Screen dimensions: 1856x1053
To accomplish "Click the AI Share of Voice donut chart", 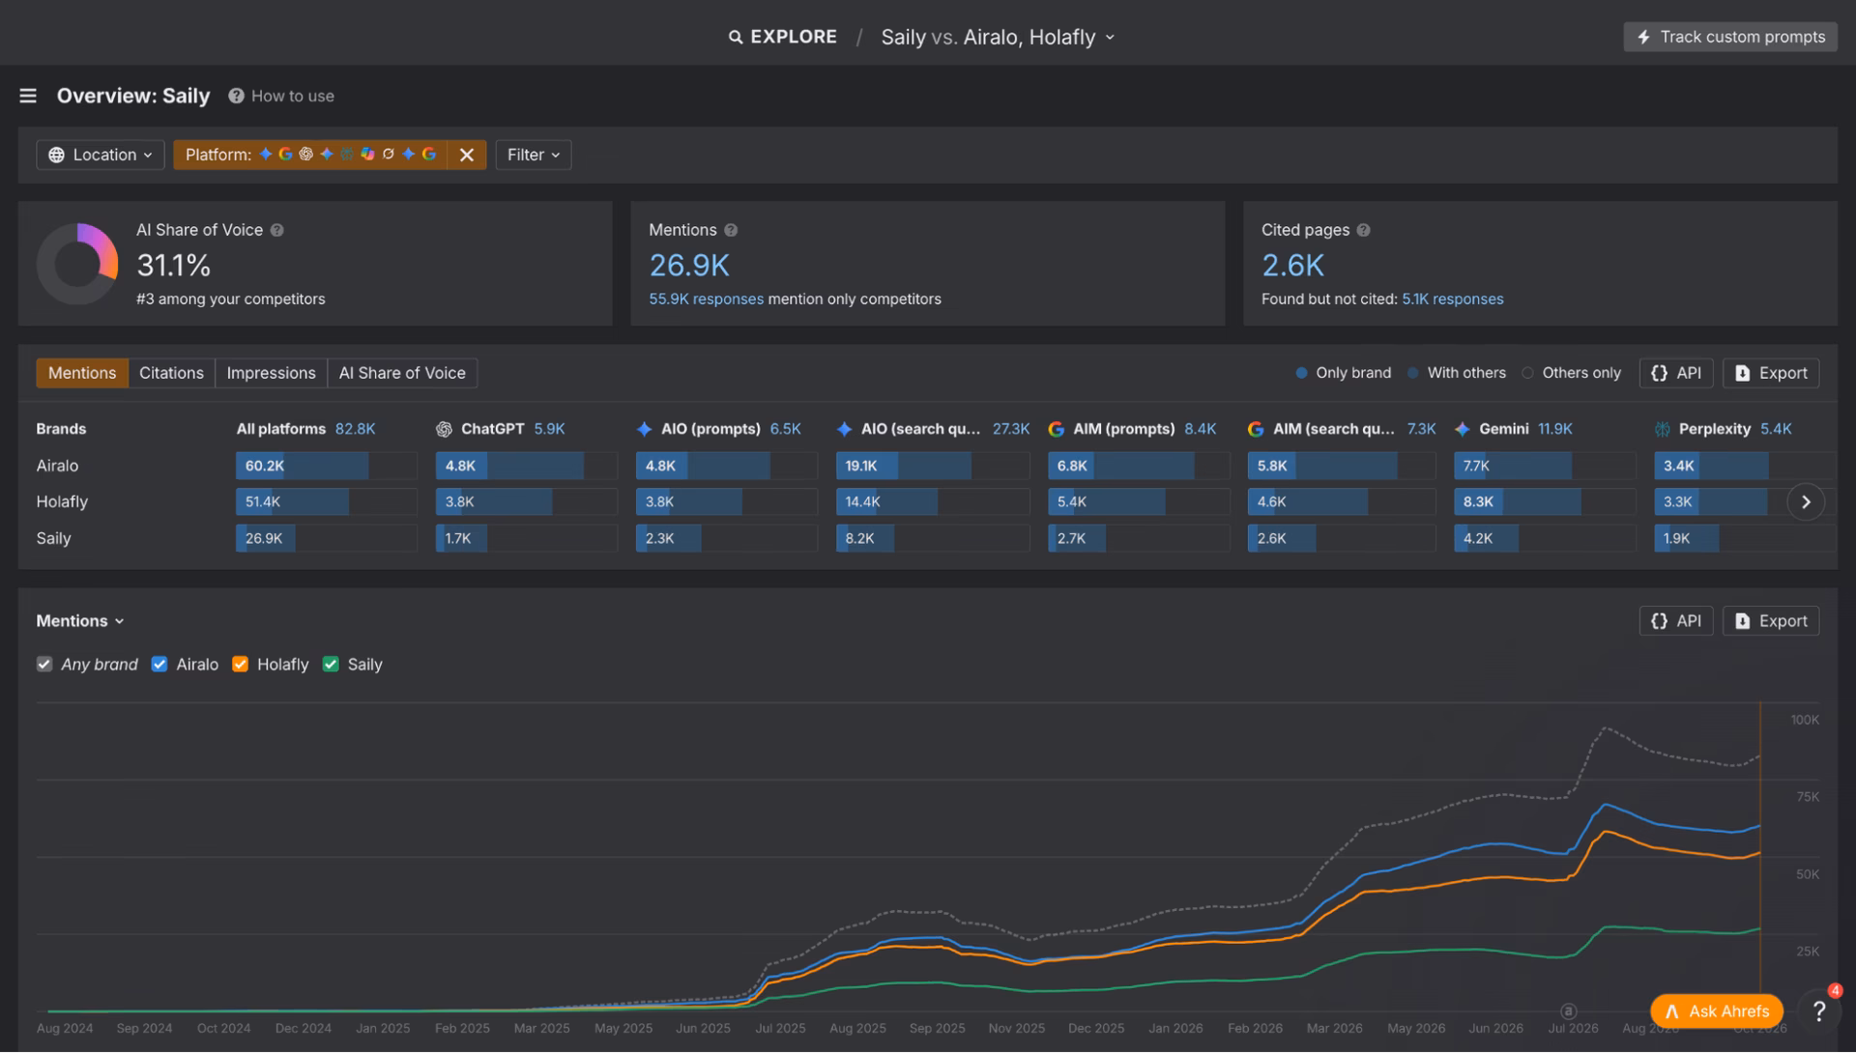I will pyautogui.click(x=77, y=264).
